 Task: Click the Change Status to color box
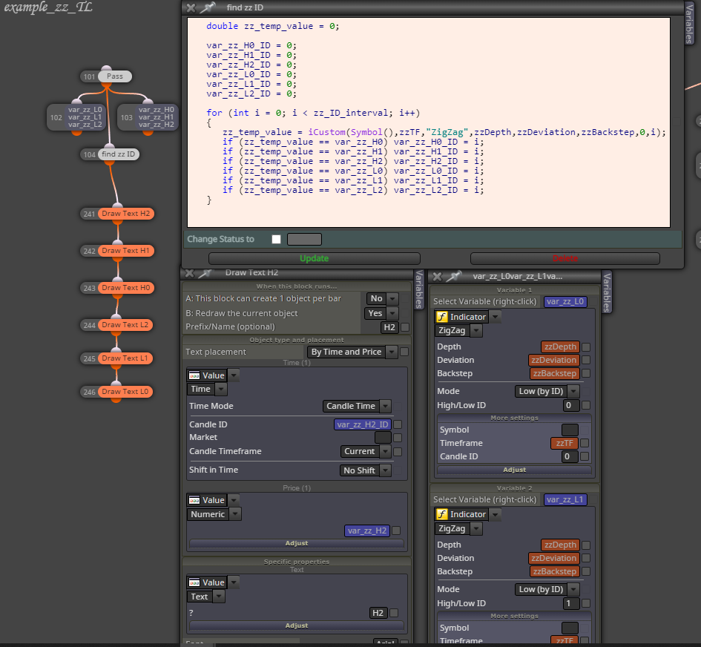click(304, 239)
